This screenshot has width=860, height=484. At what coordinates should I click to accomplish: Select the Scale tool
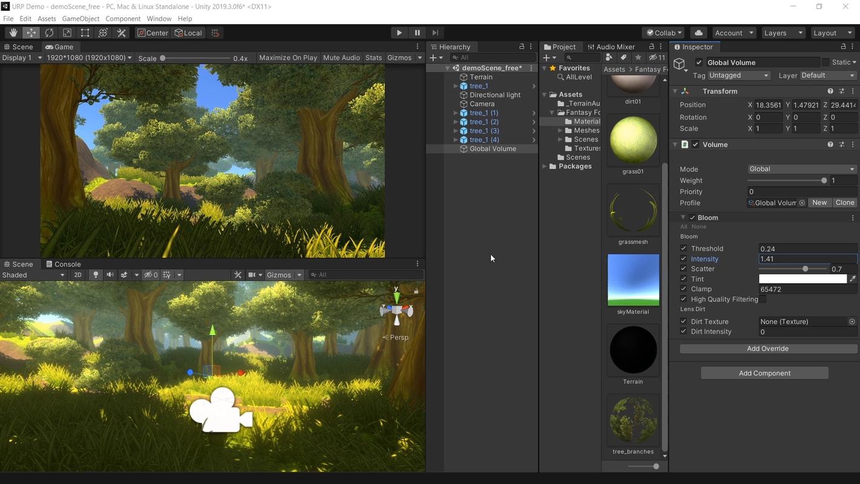pyautogui.click(x=67, y=33)
